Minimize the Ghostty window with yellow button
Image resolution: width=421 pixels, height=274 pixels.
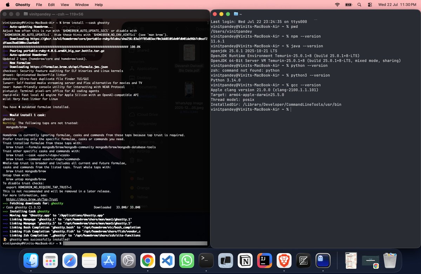pos(221,14)
